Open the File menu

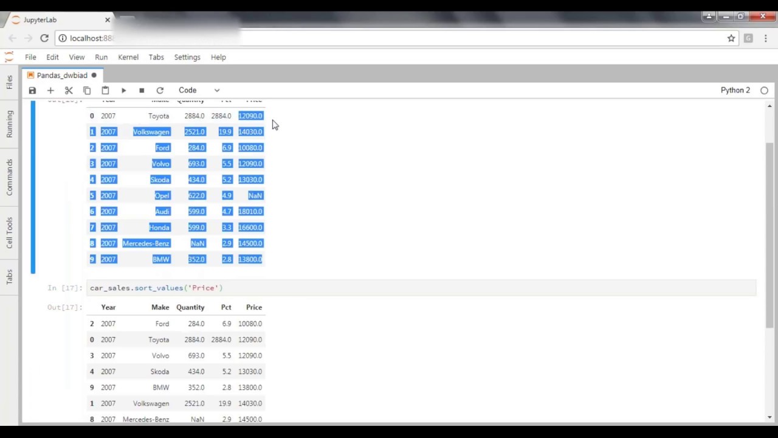(30, 57)
